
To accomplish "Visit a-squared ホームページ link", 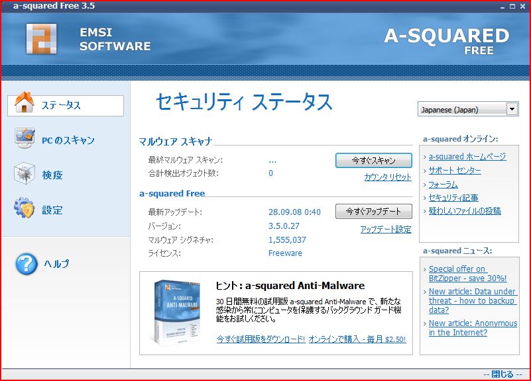I will coord(467,157).
